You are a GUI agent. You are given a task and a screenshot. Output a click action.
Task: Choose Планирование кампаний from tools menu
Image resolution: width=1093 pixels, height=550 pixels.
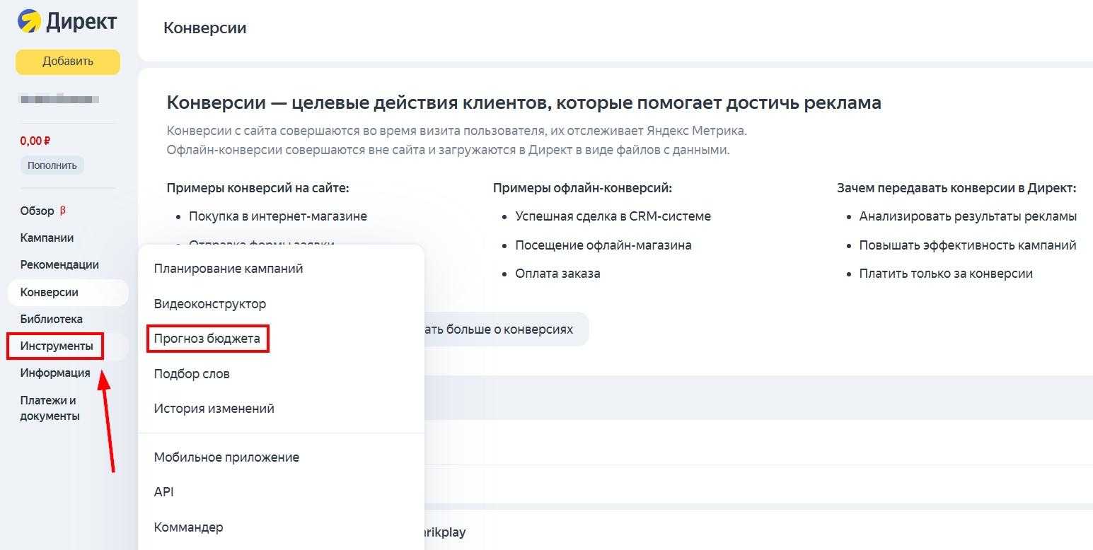click(229, 269)
